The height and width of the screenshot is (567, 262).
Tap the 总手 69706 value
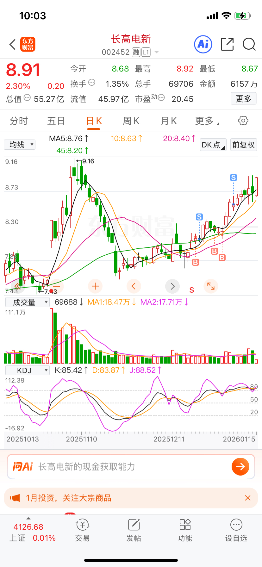pos(181,84)
